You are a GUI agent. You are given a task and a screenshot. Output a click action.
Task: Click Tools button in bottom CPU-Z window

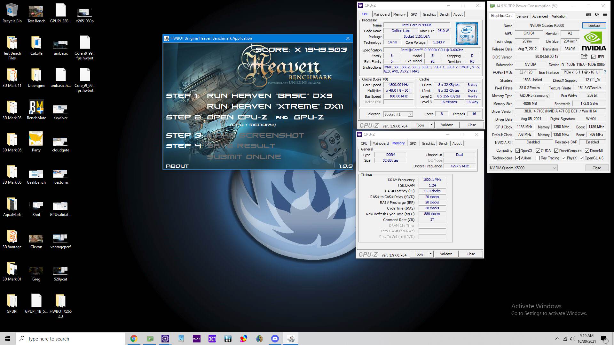[x=419, y=254]
